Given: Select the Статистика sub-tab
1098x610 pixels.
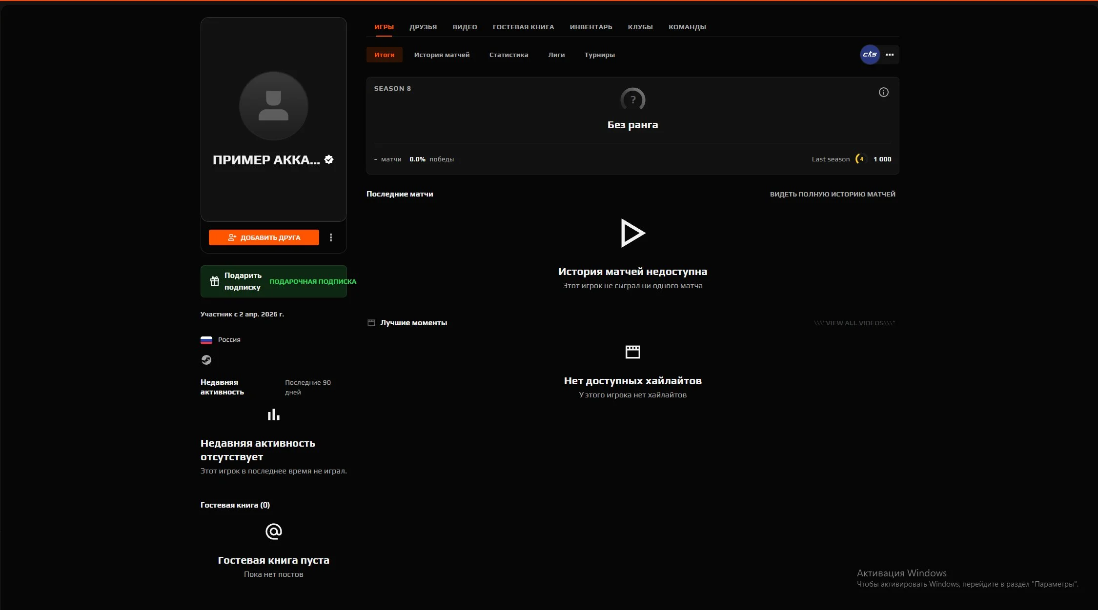Looking at the screenshot, I should (x=508, y=55).
